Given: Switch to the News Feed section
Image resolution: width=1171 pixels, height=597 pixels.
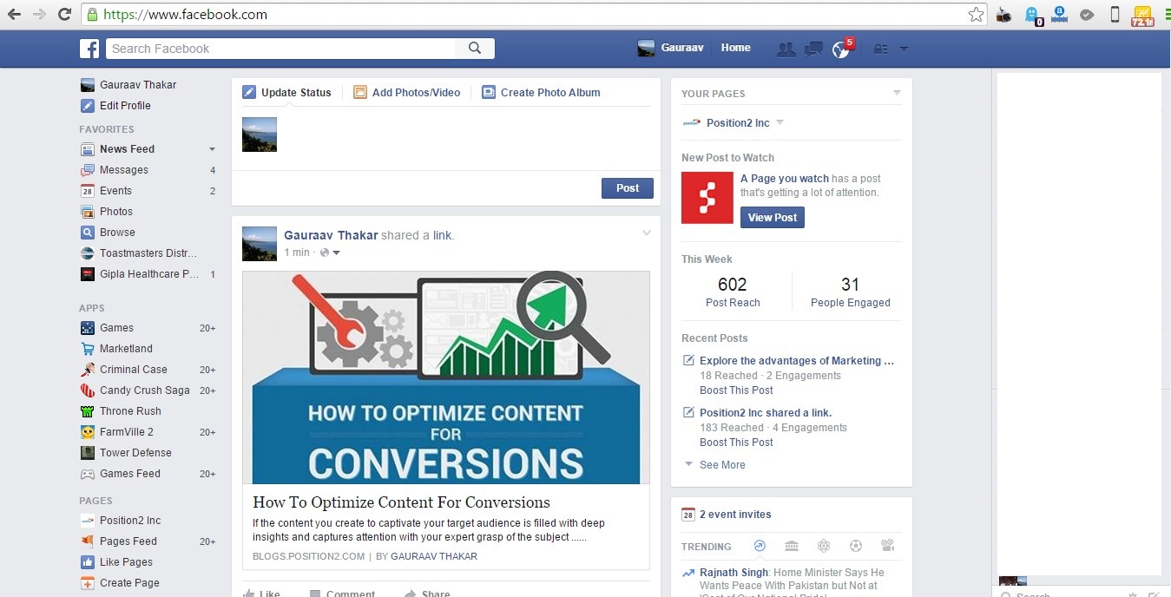Looking at the screenshot, I should (128, 148).
